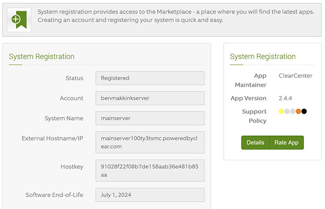Screen dimensions: 325x209
Task: Select the Status field showing Registered
Action: click(150, 78)
